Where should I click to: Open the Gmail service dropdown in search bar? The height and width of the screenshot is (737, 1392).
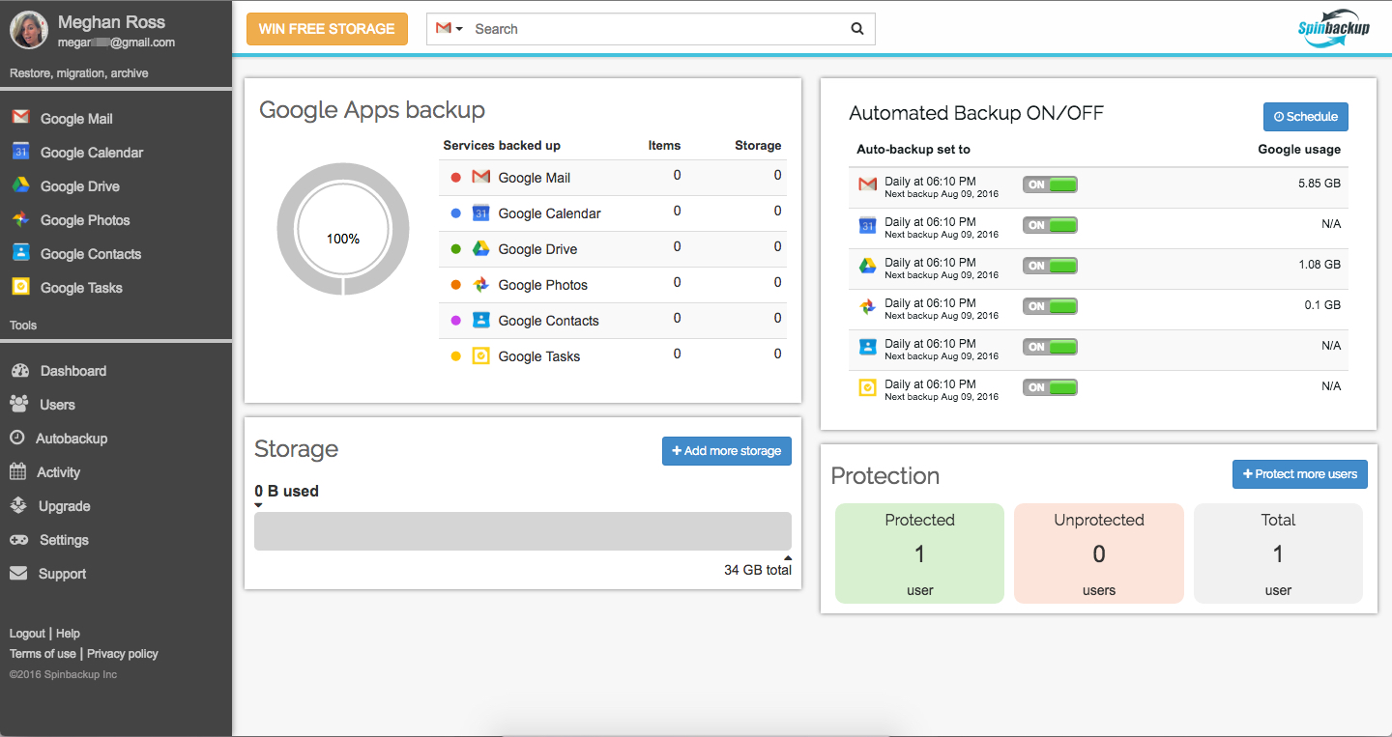tap(449, 29)
